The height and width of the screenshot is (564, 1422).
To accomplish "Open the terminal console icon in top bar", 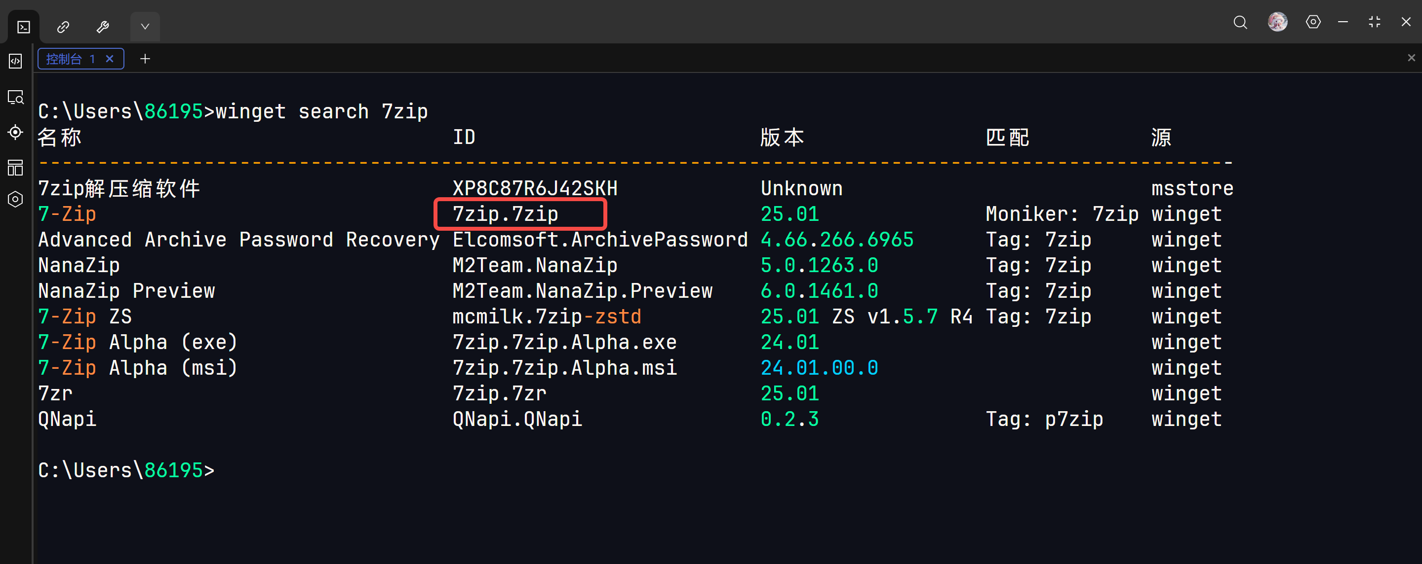I will click(24, 27).
